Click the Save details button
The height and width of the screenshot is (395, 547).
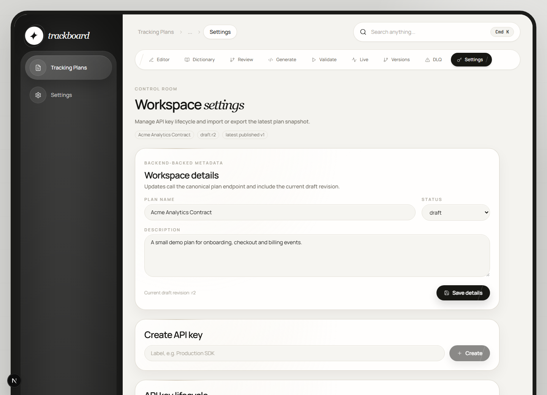pyautogui.click(x=463, y=293)
